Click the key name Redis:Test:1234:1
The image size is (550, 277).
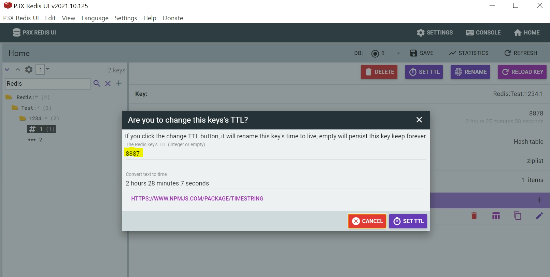pos(518,94)
